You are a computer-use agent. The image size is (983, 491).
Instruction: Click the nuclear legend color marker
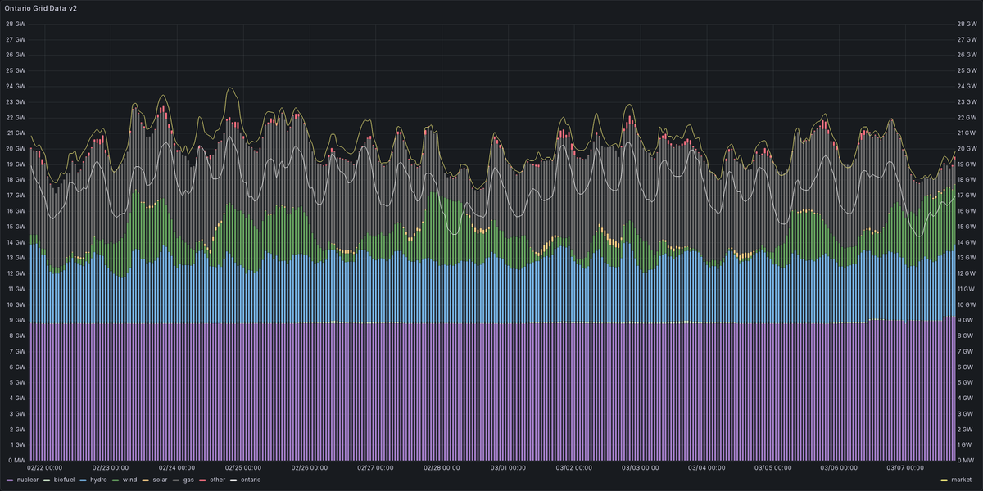point(10,480)
